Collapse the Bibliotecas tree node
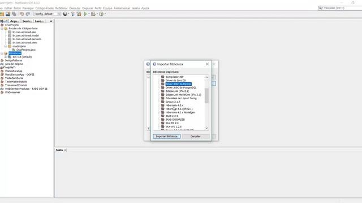Screen dimensions: 362x203 coord(2,54)
